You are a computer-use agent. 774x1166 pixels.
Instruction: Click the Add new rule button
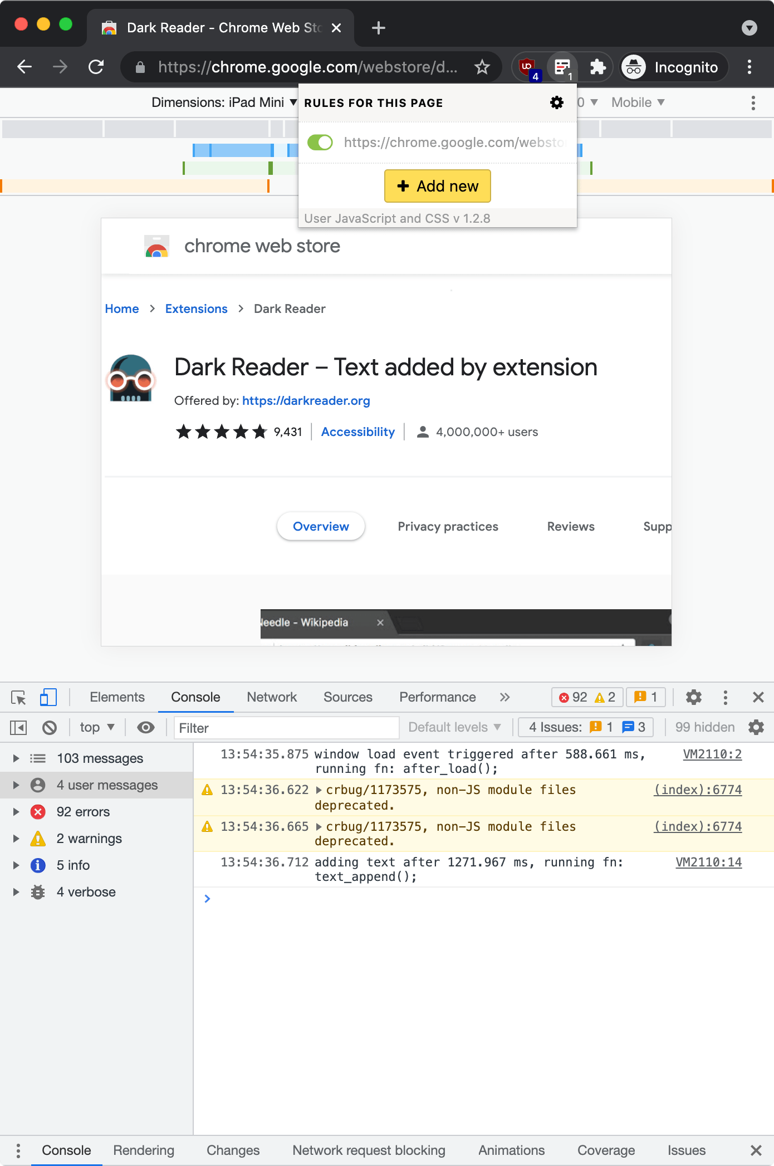pyautogui.click(x=438, y=186)
